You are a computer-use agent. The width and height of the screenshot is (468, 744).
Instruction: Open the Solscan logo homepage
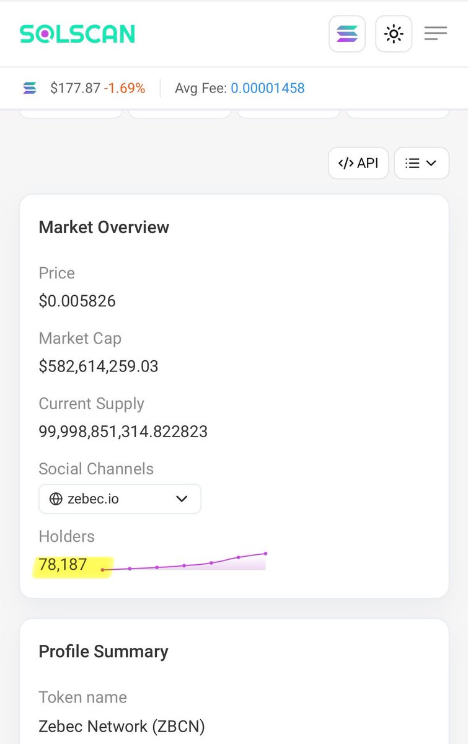pos(77,33)
